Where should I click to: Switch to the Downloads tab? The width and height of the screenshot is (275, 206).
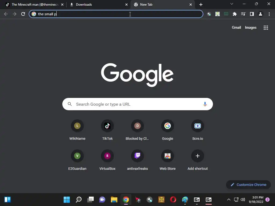point(98,5)
